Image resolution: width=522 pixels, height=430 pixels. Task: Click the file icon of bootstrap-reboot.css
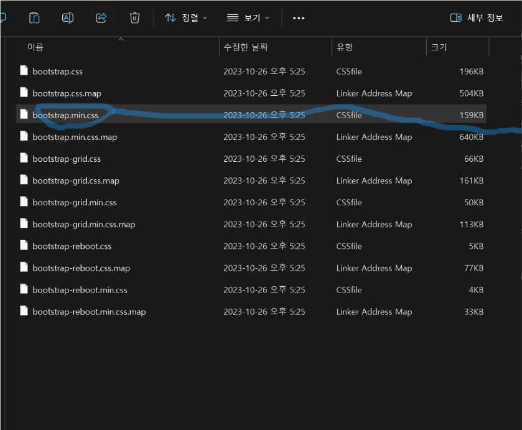coord(24,245)
